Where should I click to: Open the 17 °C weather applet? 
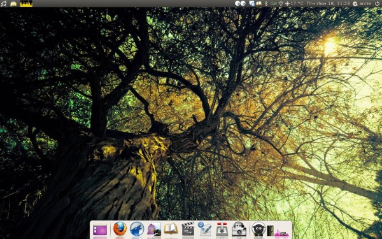pos(294,4)
